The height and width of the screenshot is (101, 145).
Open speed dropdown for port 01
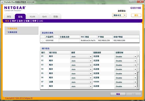81,57
